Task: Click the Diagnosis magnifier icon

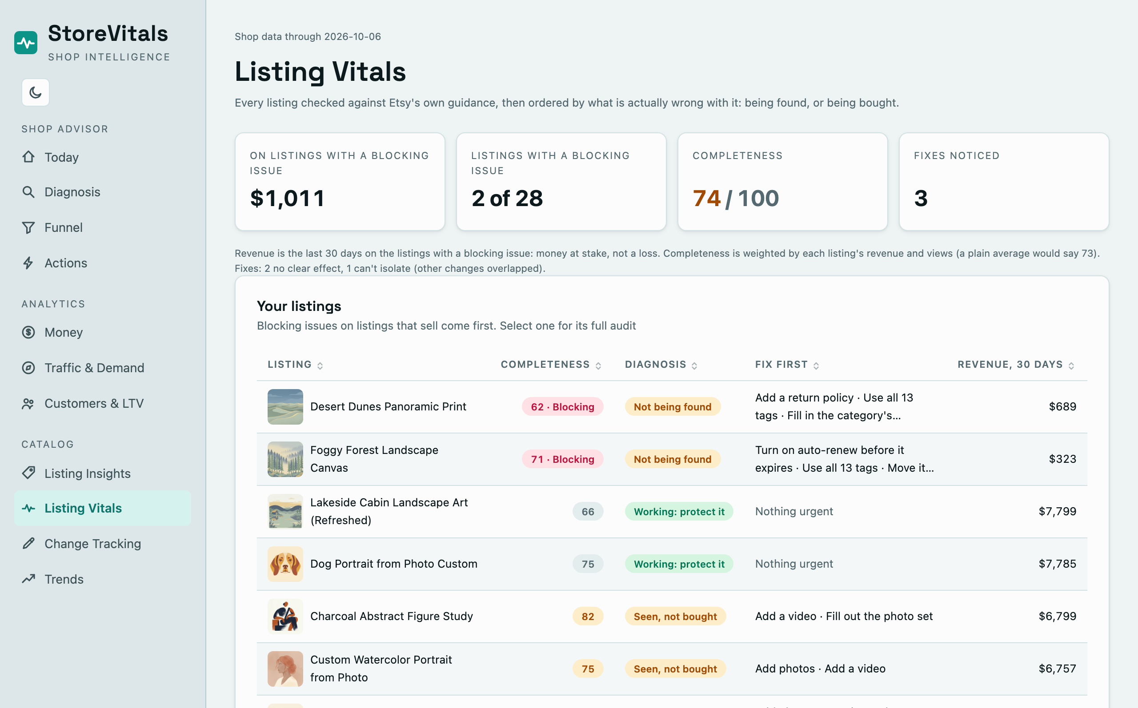Action: point(28,192)
